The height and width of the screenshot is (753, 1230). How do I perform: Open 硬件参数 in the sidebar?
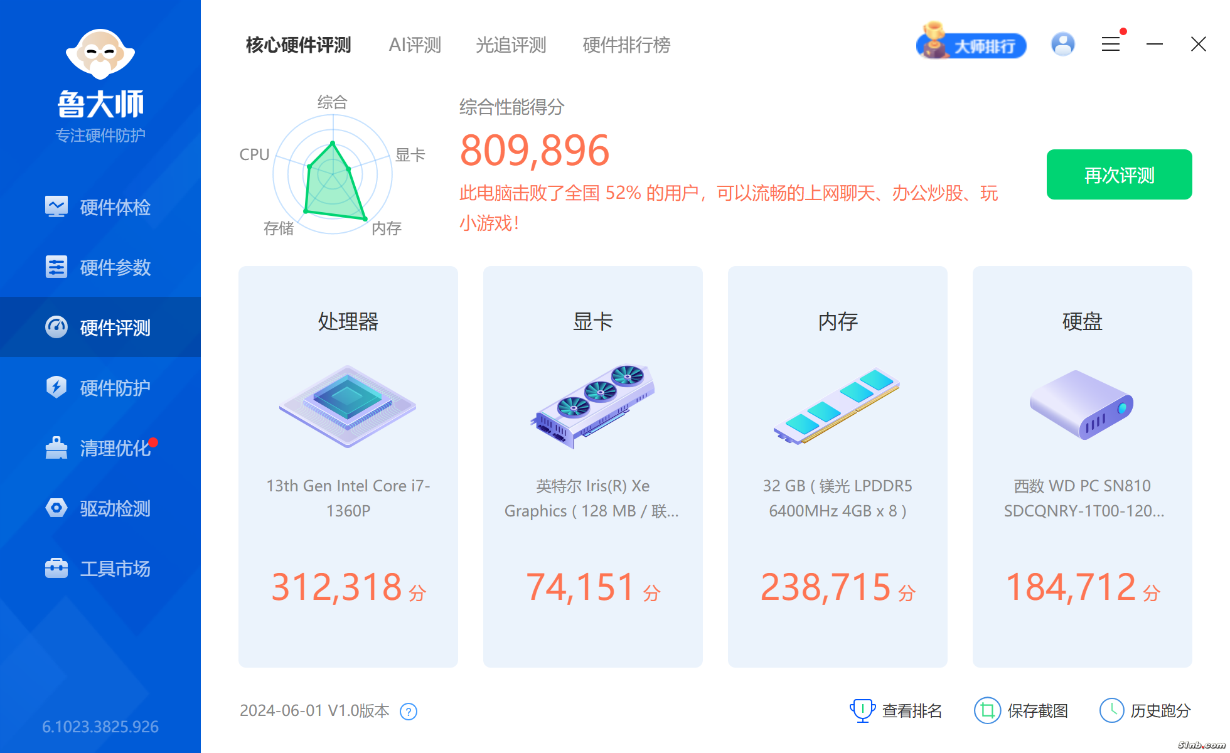[x=100, y=267]
